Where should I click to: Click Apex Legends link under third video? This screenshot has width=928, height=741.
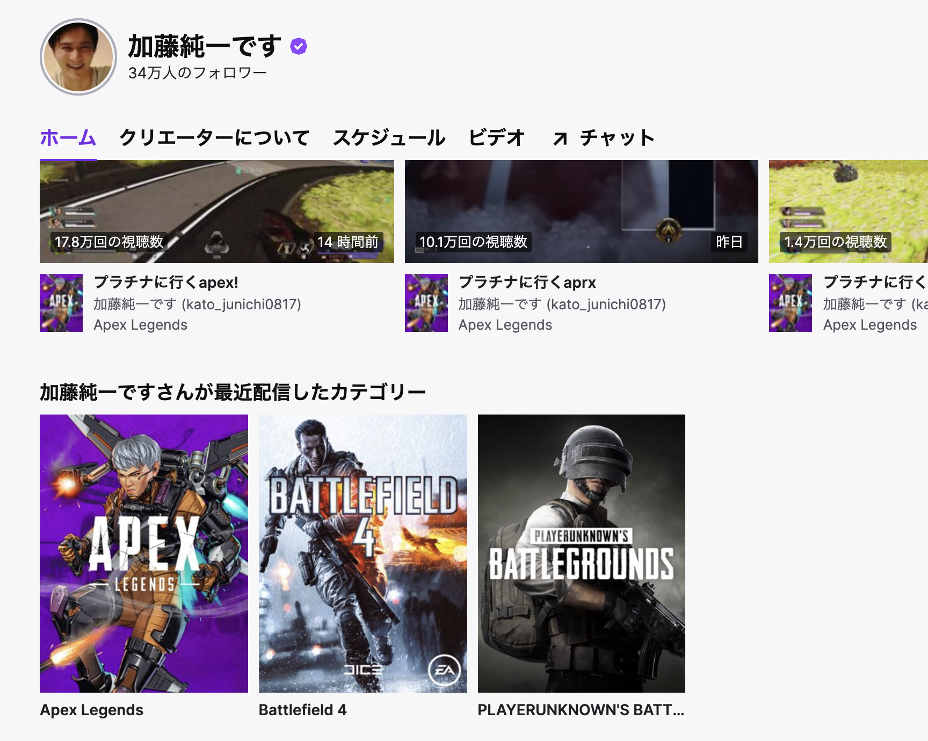[870, 325]
